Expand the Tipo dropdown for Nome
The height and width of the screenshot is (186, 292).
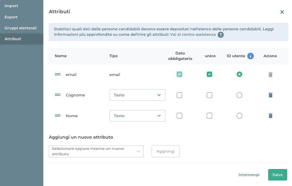click(137, 116)
